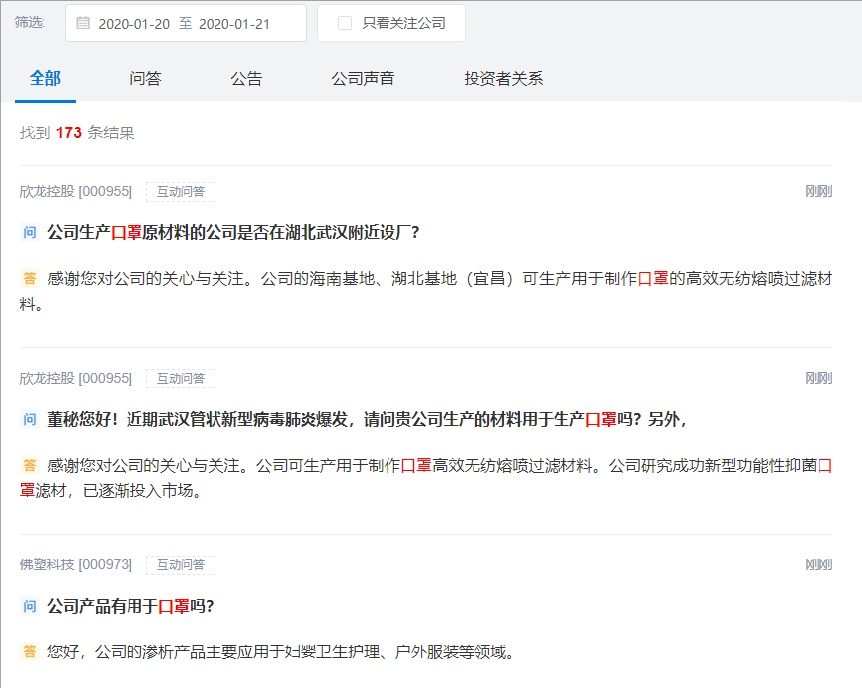This screenshot has height=688, width=862.
Task: Click the answer mentioning 新型功能性抑菌口罩滤材
Action: [426, 477]
